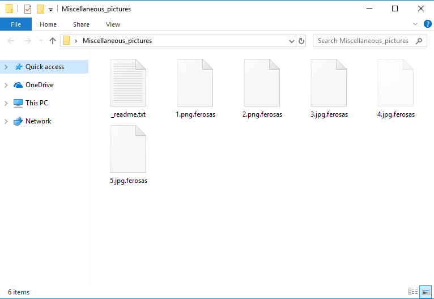The width and height of the screenshot is (434, 299).
Task: Expand the OneDrive tree node
Action: point(6,85)
